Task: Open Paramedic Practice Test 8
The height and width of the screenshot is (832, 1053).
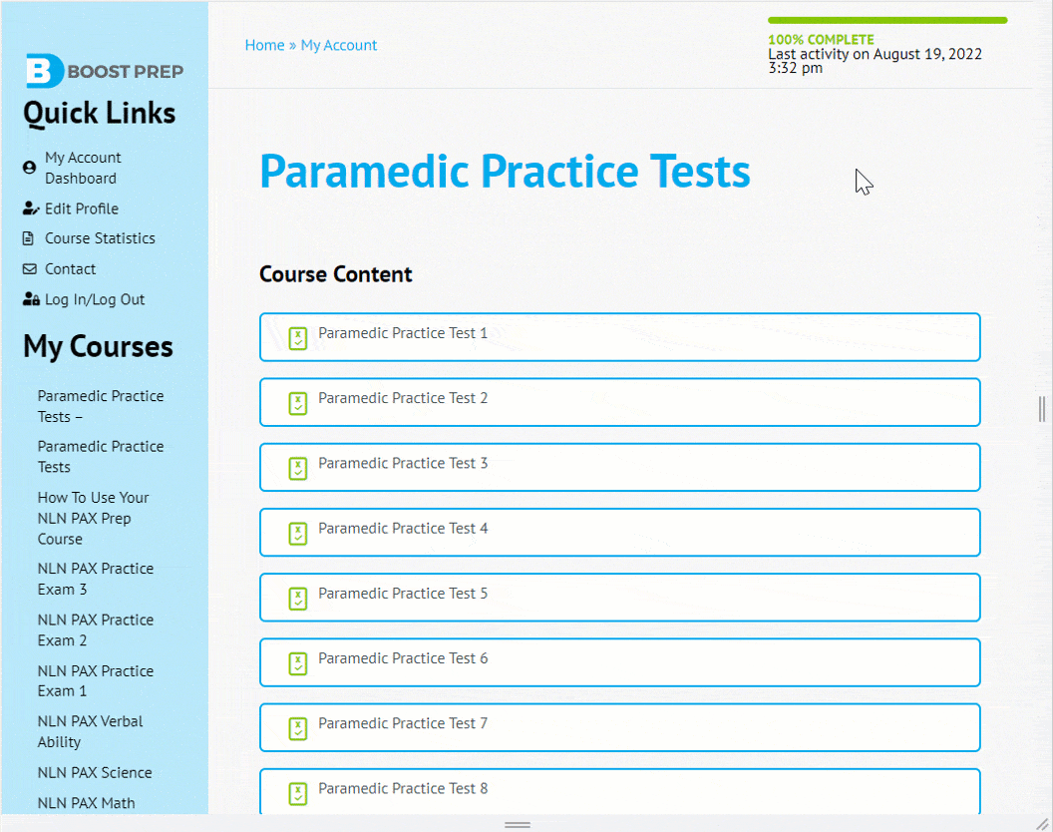Action: (620, 791)
